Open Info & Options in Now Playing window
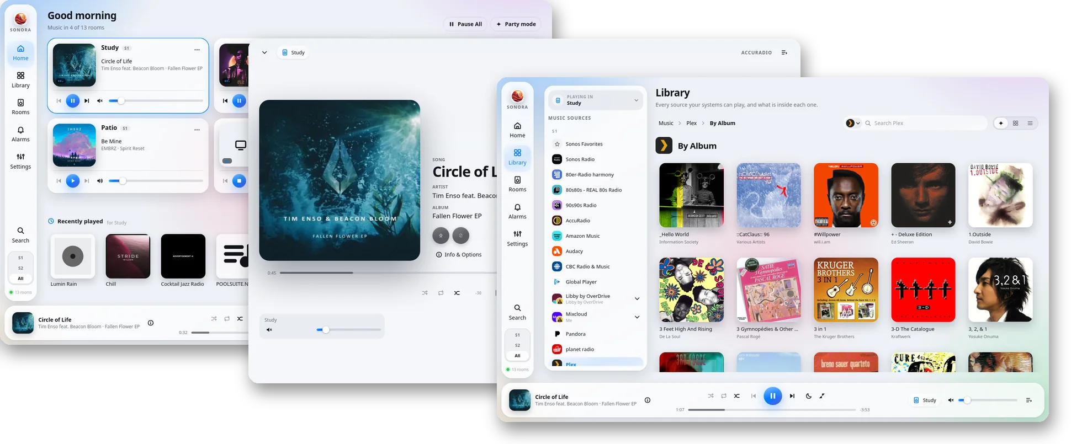This screenshot has height=444, width=1071. (458, 255)
